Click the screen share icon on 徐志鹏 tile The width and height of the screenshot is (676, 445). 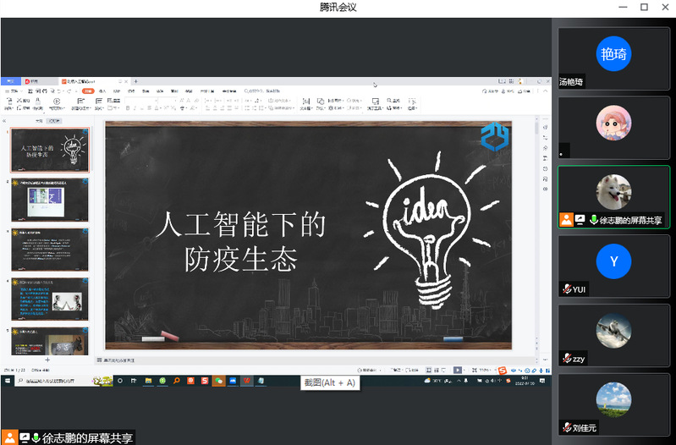pyautogui.click(x=580, y=220)
